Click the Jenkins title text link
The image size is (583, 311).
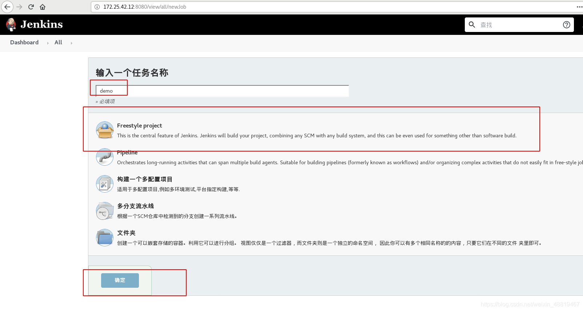[41, 24]
